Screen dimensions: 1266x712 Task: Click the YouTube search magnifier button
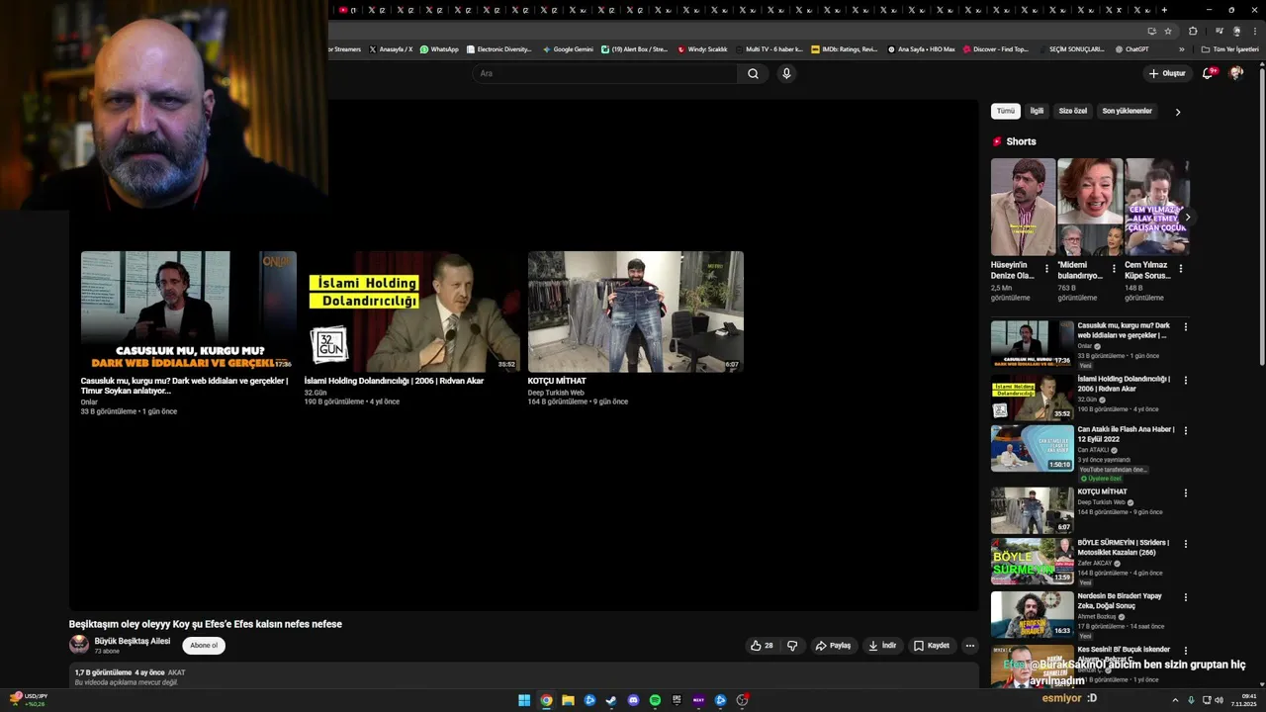[753, 73]
